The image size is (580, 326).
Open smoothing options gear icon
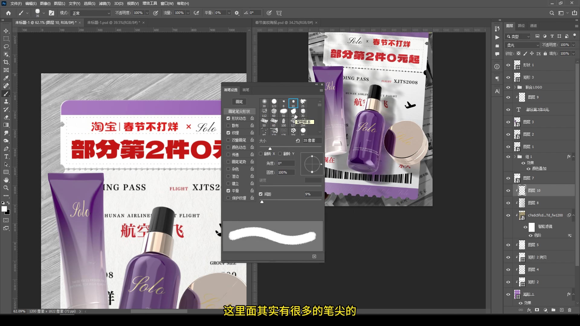click(x=237, y=13)
